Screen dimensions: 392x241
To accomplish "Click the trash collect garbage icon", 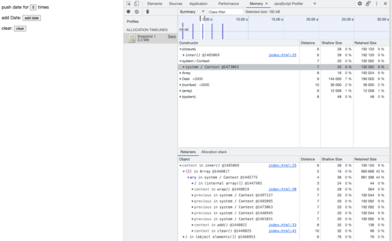I will (x=147, y=12).
